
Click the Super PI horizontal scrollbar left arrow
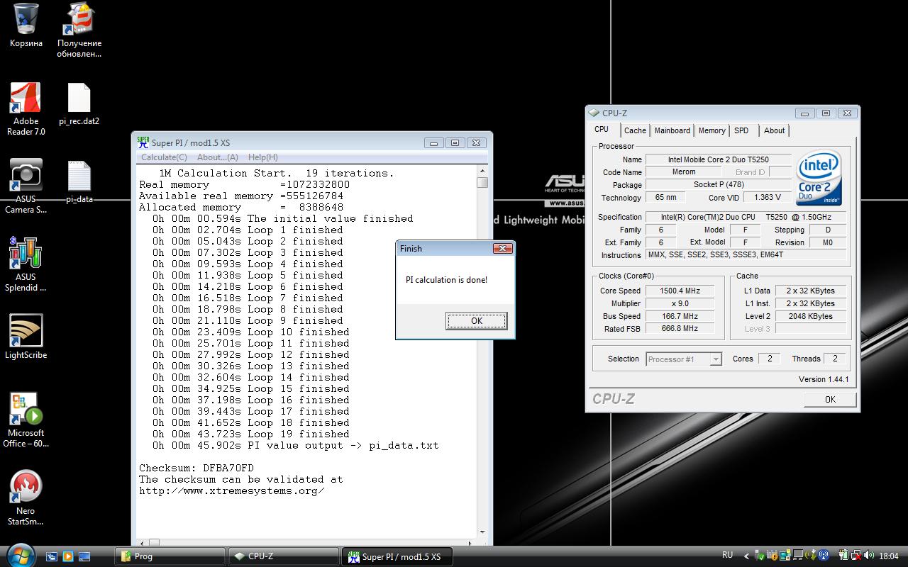[x=140, y=543]
